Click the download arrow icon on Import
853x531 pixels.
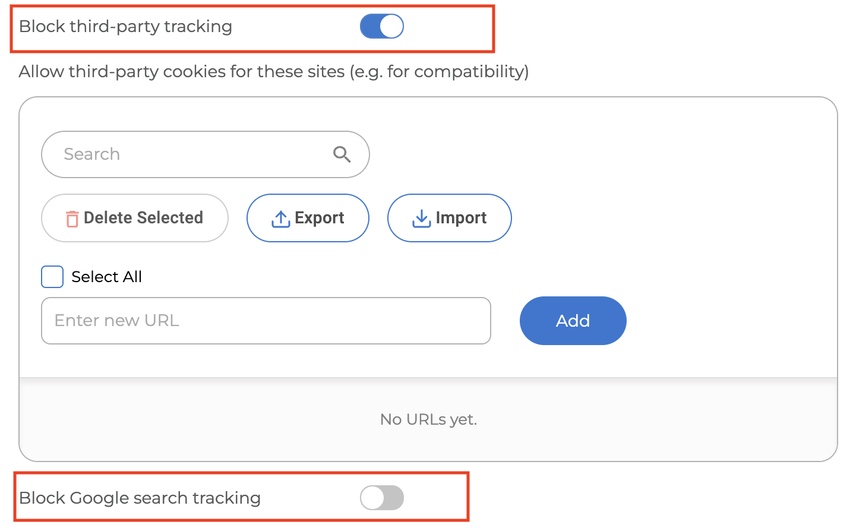click(x=421, y=219)
